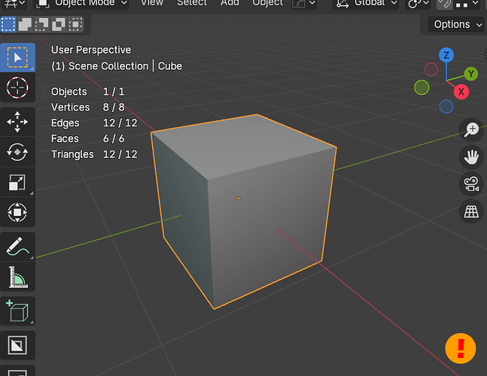Click the 'Faces 6 / 6' statistic
Image resolution: width=487 pixels, height=376 pixels.
pos(87,138)
